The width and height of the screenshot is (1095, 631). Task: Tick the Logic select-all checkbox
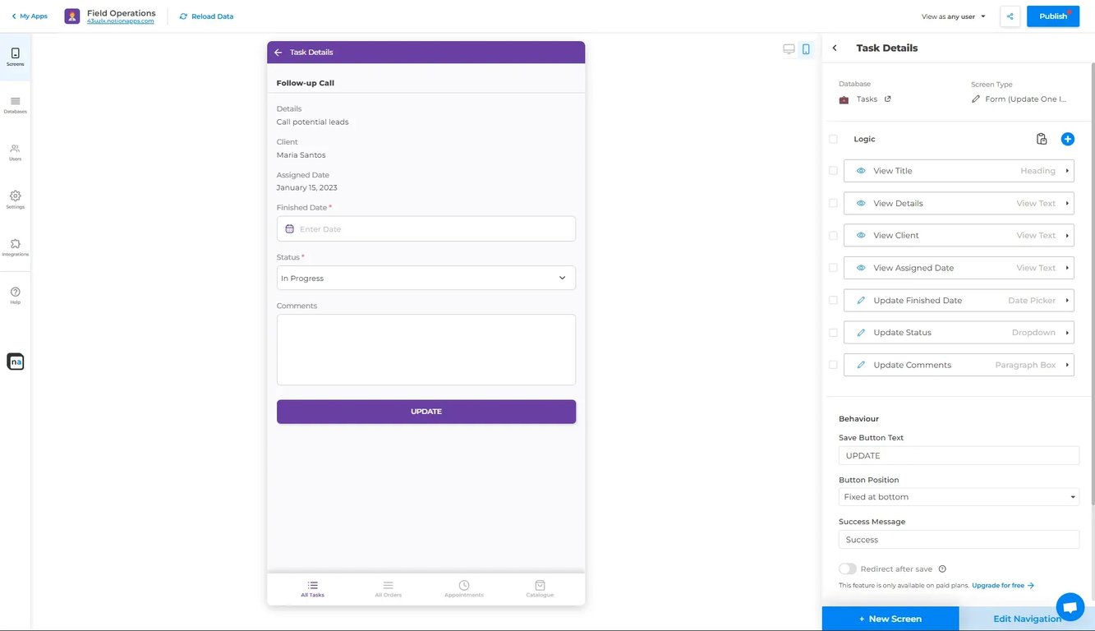tap(833, 139)
